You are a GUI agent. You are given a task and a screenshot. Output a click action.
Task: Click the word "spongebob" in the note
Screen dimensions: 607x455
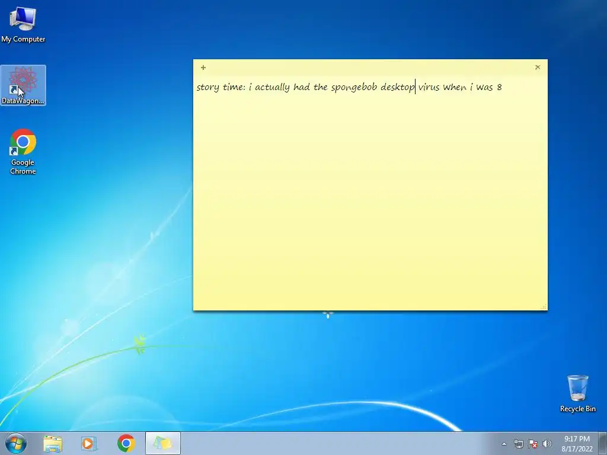pyautogui.click(x=354, y=88)
